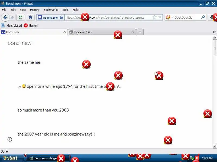Image resolution: width=217 pixels, height=162 pixels.
Task: Go to the Home page icon
Action: (30, 17)
